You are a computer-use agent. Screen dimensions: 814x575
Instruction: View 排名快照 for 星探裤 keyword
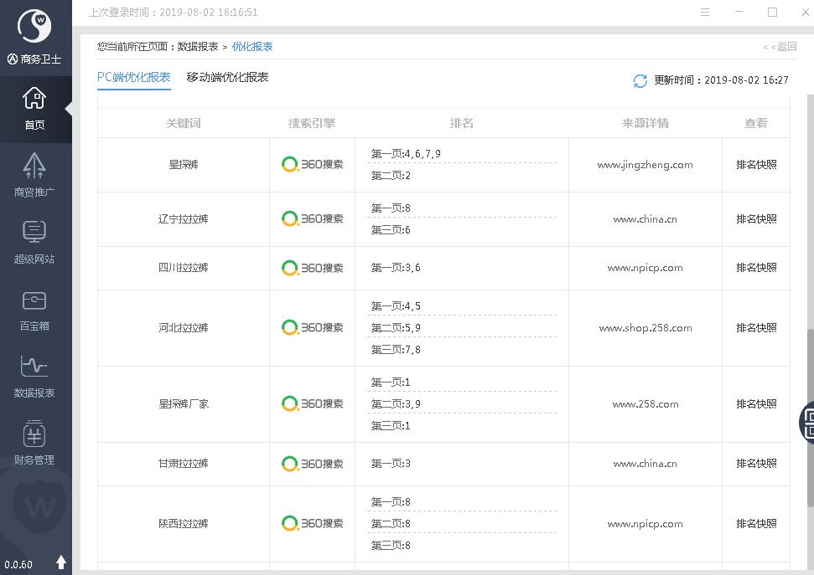click(x=756, y=165)
